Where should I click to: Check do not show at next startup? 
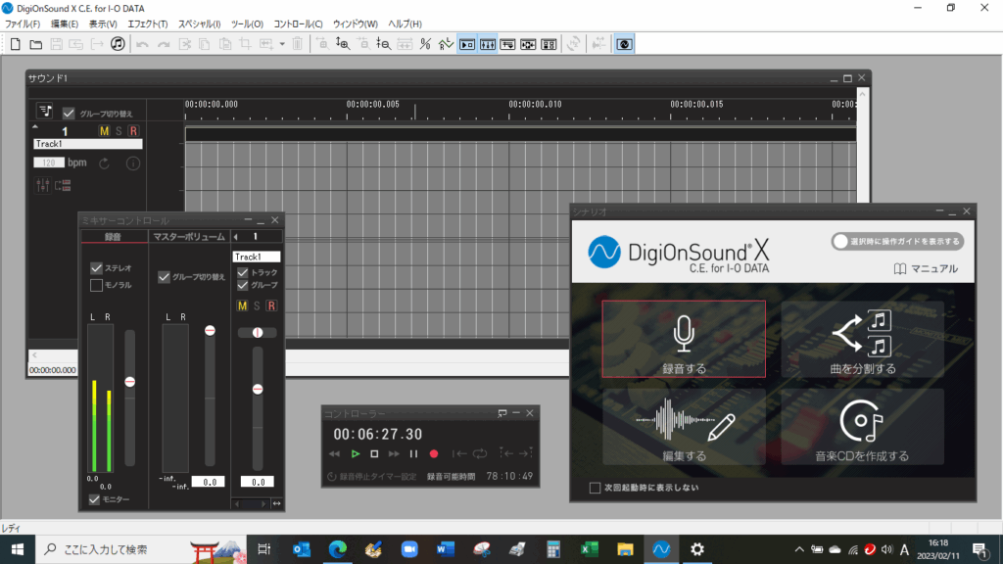coord(595,488)
